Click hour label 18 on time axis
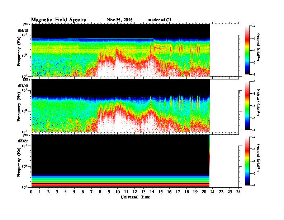 pos(186,192)
